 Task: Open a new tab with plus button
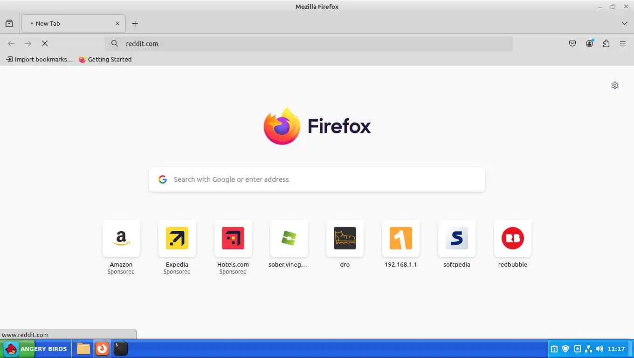click(135, 23)
